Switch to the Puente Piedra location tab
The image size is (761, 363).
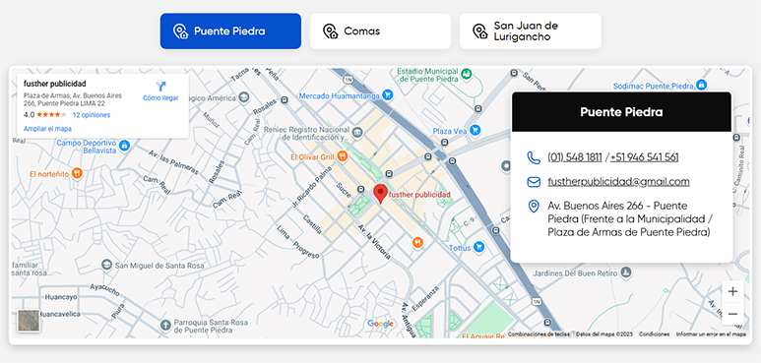pyautogui.click(x=230, y=31)
